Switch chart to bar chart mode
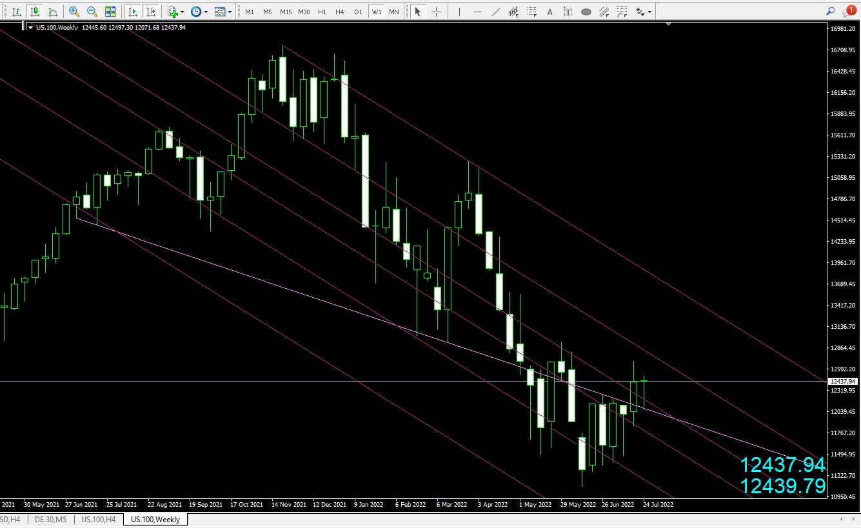 pos(16,12)
